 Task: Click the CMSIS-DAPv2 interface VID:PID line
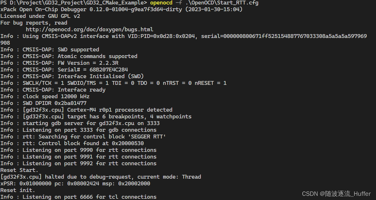pos(183,36)
